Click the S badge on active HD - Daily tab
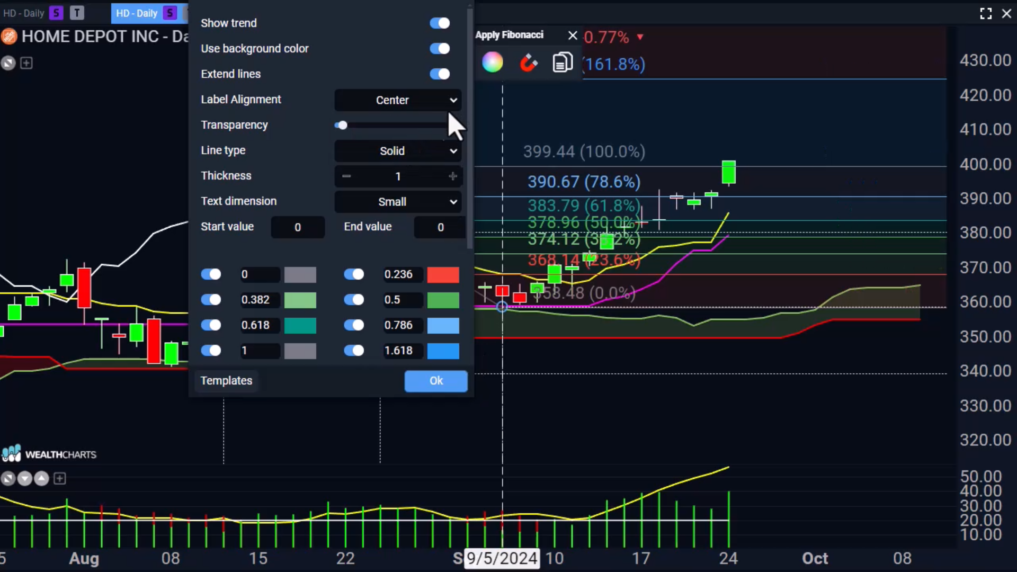Image resolution: width=1017 pixels, height=572 pixels. click(x=170, y=13)
